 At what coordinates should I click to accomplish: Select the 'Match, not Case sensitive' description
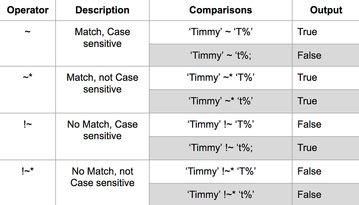tap(102, 83)
